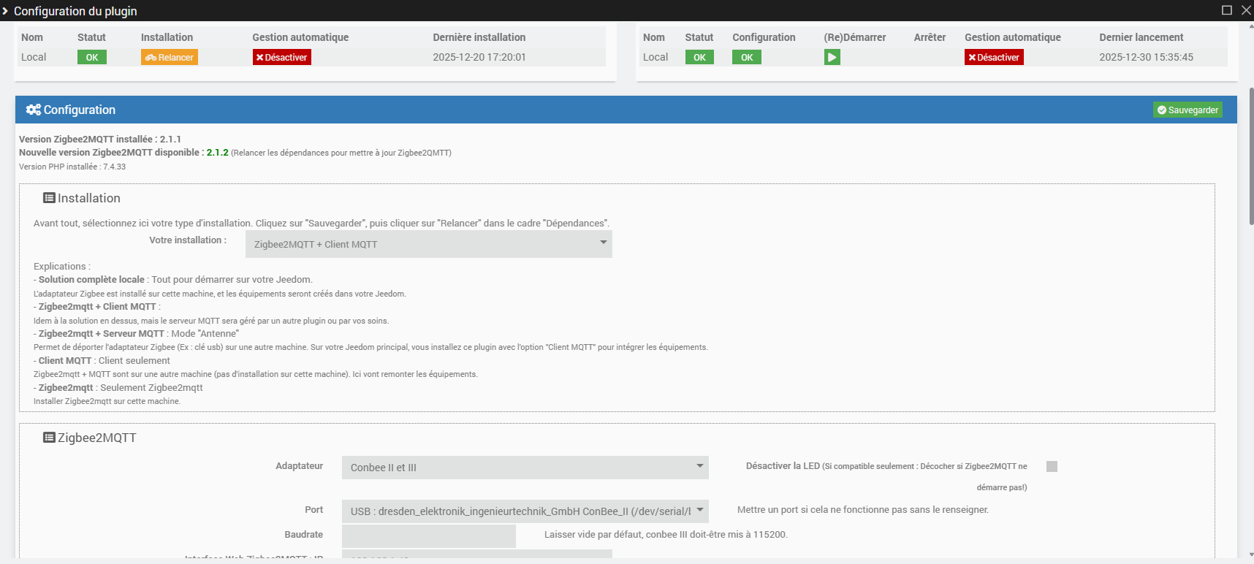The image size is (1254, 564).
Task: Click the 'Zigbee2MQTT' section heading
Action: tap(97, 438)
